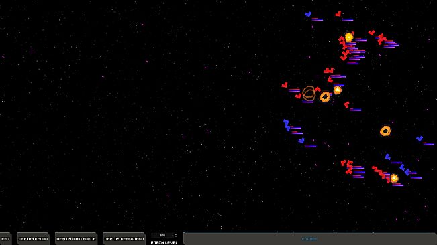Click the Exit button

pyautogui.click(x=5, y=239)
